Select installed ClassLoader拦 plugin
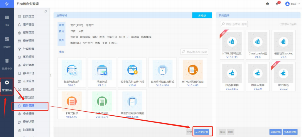 (257, 45)
